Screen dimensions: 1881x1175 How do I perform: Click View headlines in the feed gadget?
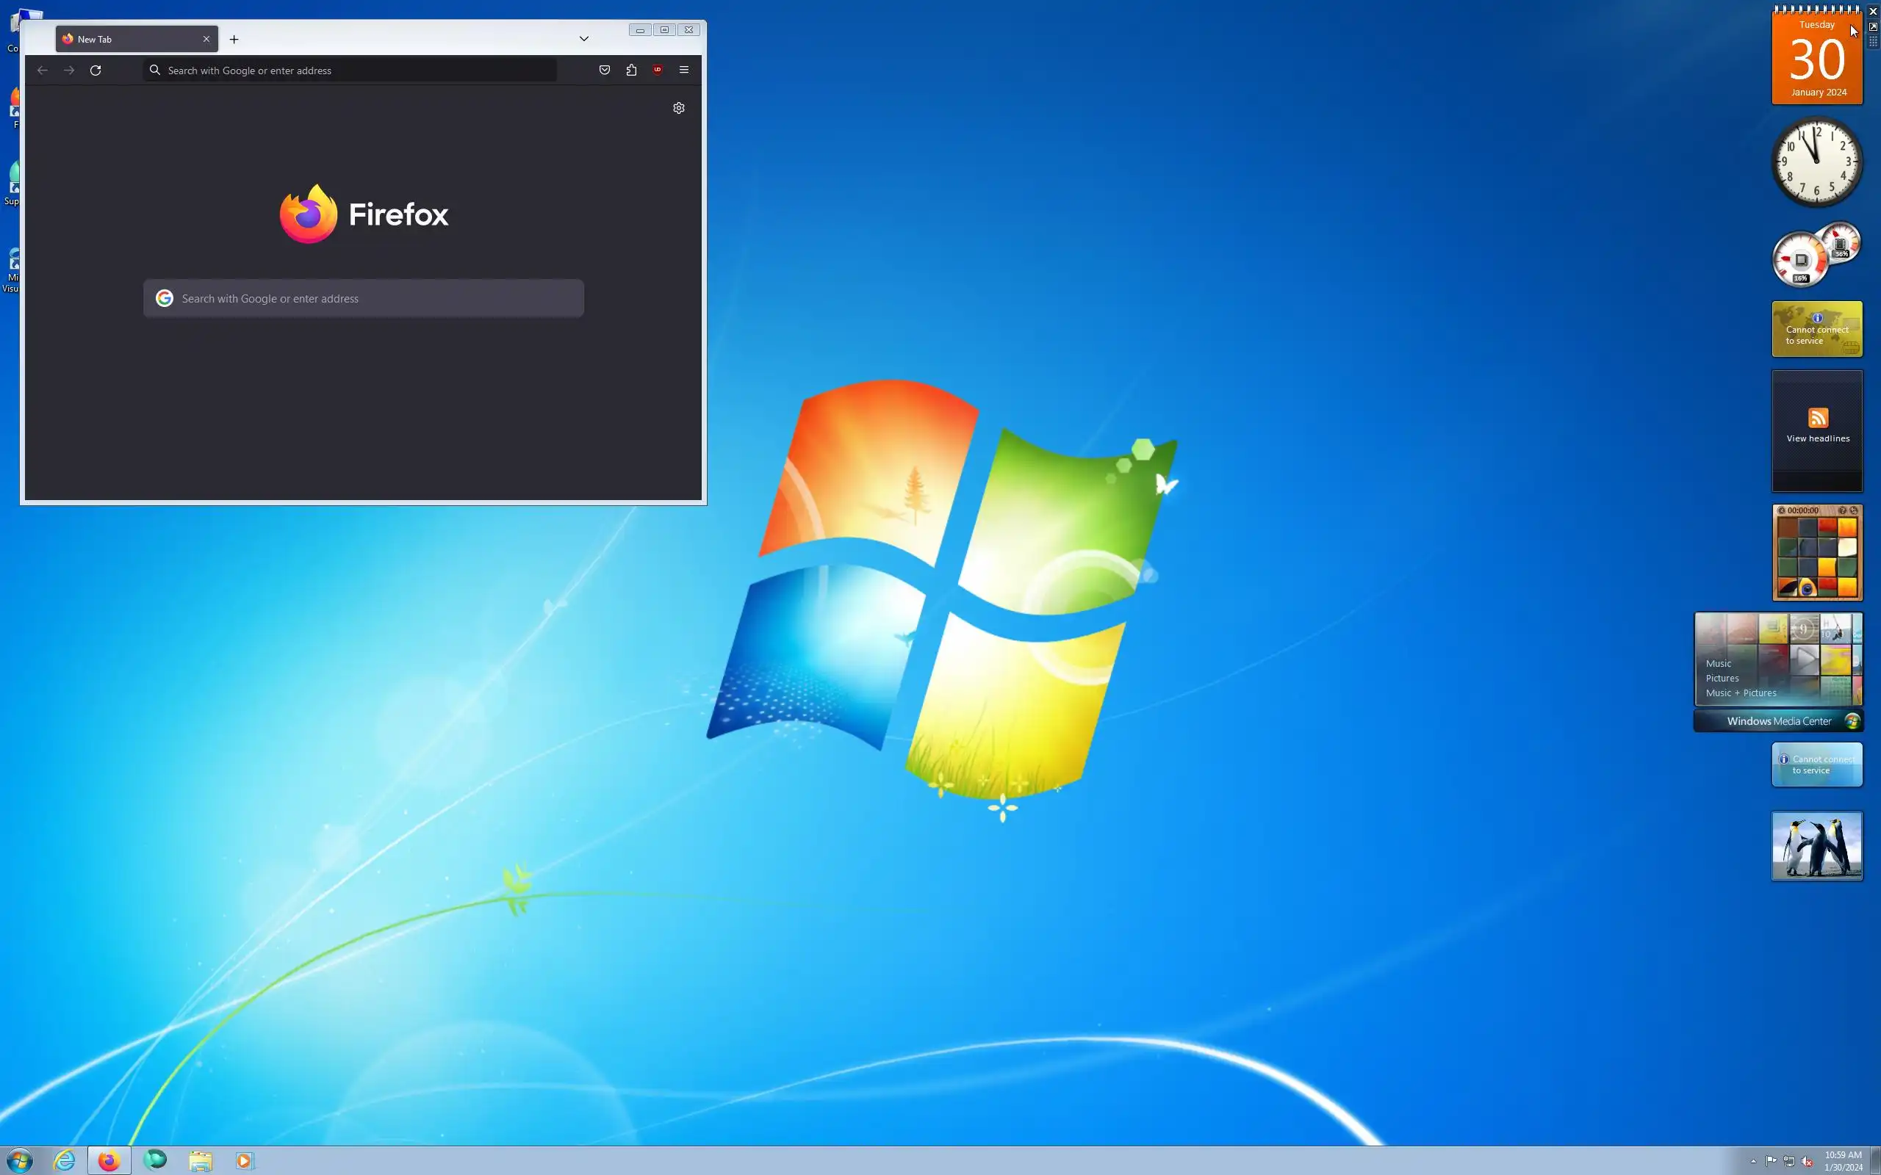[x=1817, y=438]
